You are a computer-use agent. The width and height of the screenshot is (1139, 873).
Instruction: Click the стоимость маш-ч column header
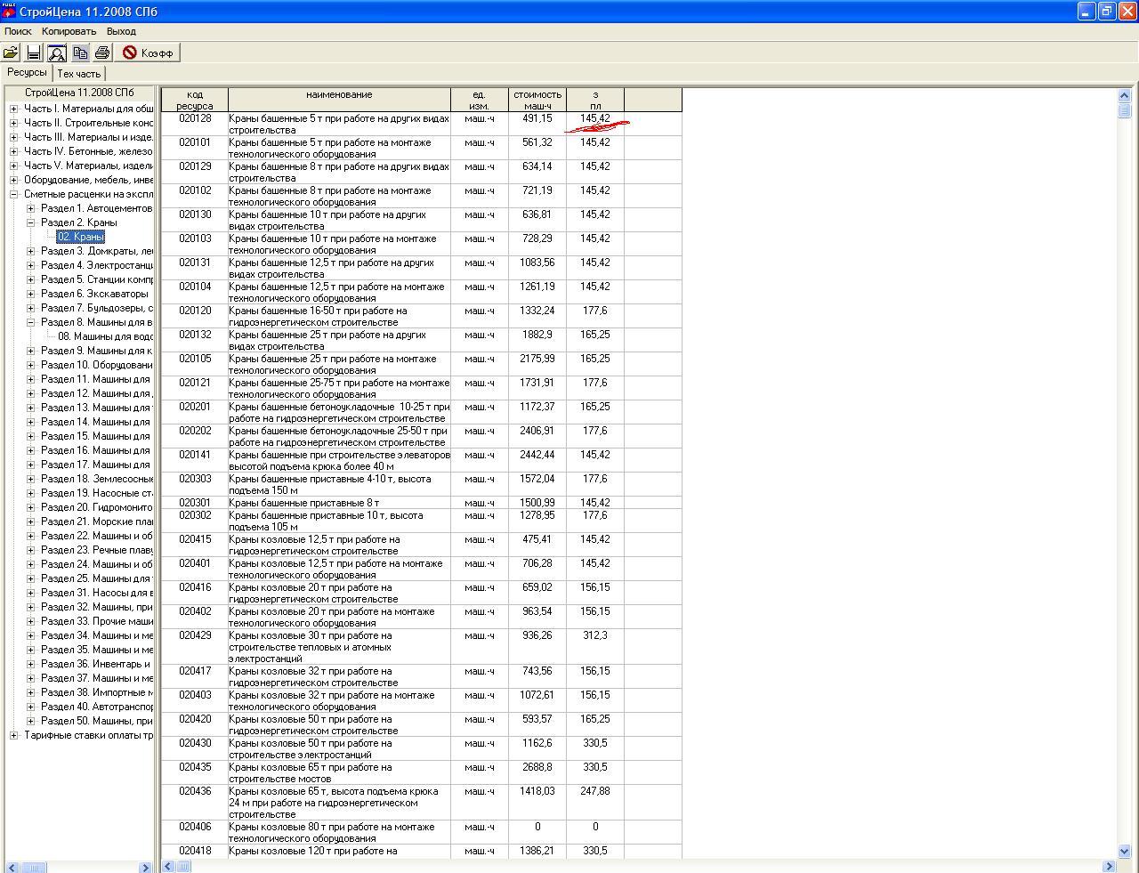(x=537, y=100)
